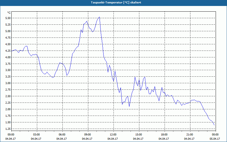Click the 5,25 y-axis value
Viewport: 227px width, 142px height.
pyautogui.click(x=8, y=25)
